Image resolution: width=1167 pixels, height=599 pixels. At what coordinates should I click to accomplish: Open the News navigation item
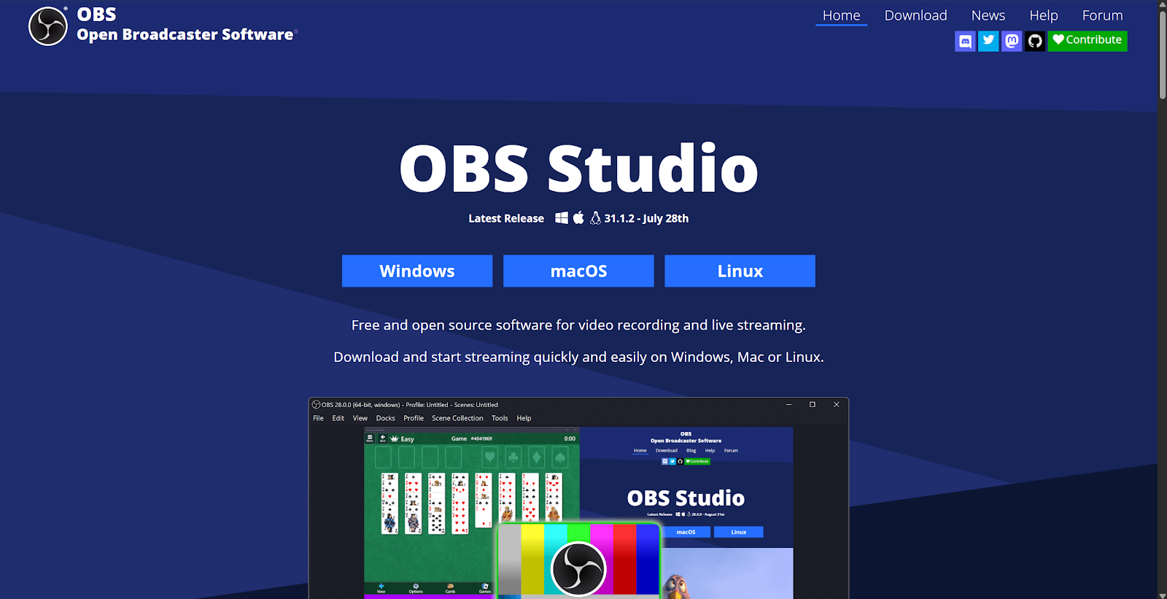[x=988, y=15]
